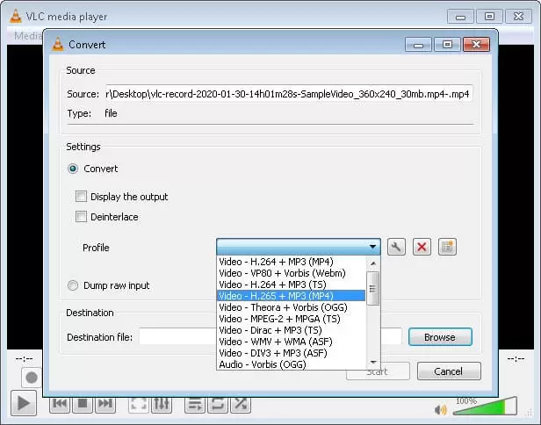Maximize the VLC media player window
Image resolution: width=541 pixels, height=425 pixels.
(x=489, y=16)
